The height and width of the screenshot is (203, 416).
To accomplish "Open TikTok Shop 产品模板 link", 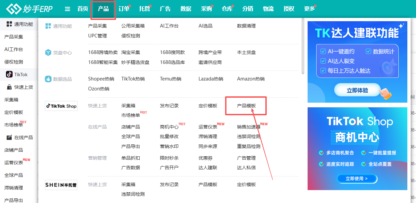I will pyautogui.click(x=246, y=106).
